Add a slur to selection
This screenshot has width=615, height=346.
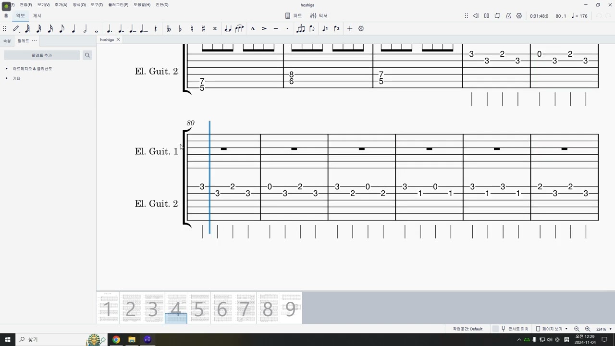point(239,29)
